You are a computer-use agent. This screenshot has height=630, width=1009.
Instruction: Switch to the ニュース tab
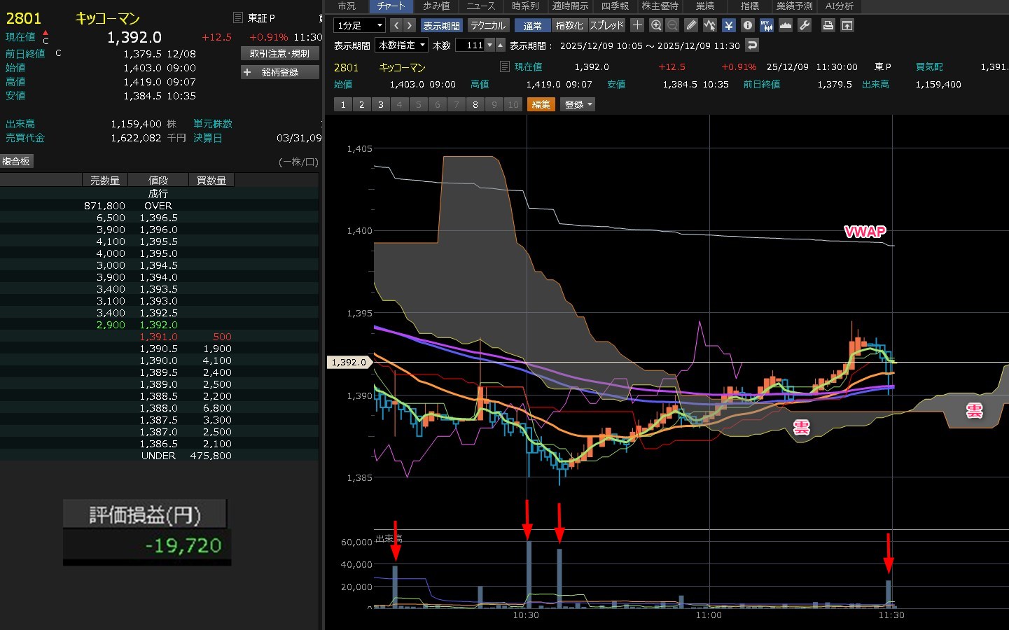(481, 6)
